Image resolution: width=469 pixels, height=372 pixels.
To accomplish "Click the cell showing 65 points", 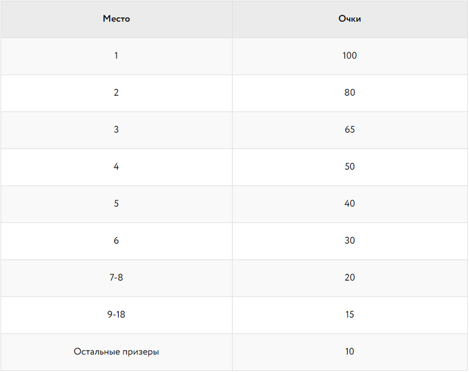I will click(350, 130).
